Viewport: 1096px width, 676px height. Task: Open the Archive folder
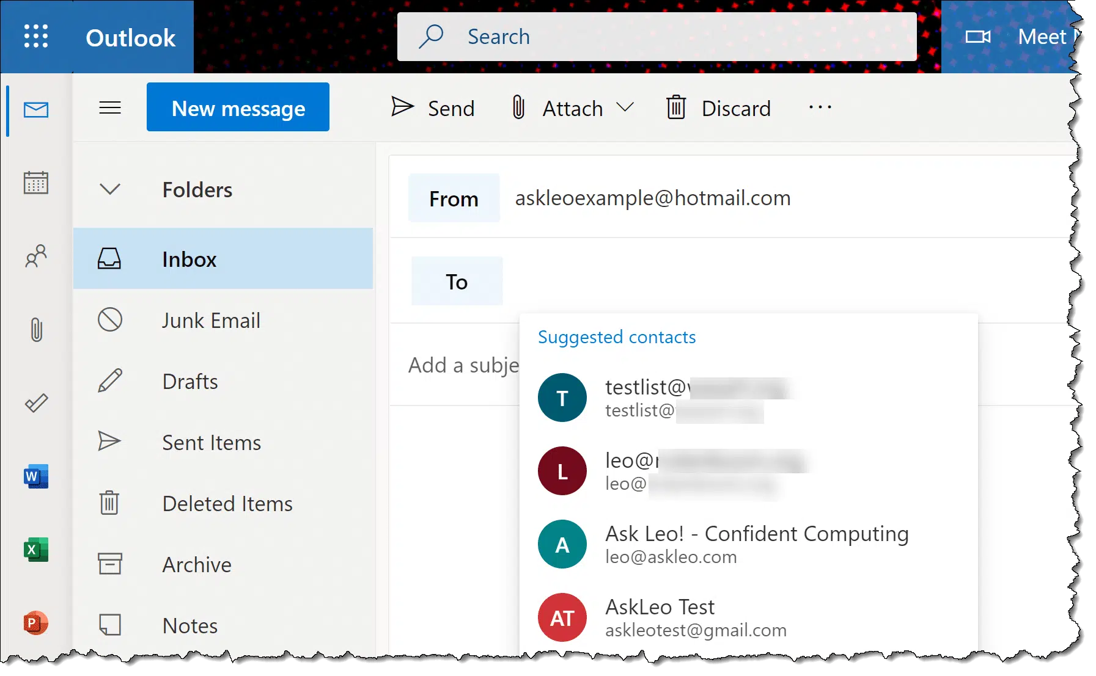223,564
